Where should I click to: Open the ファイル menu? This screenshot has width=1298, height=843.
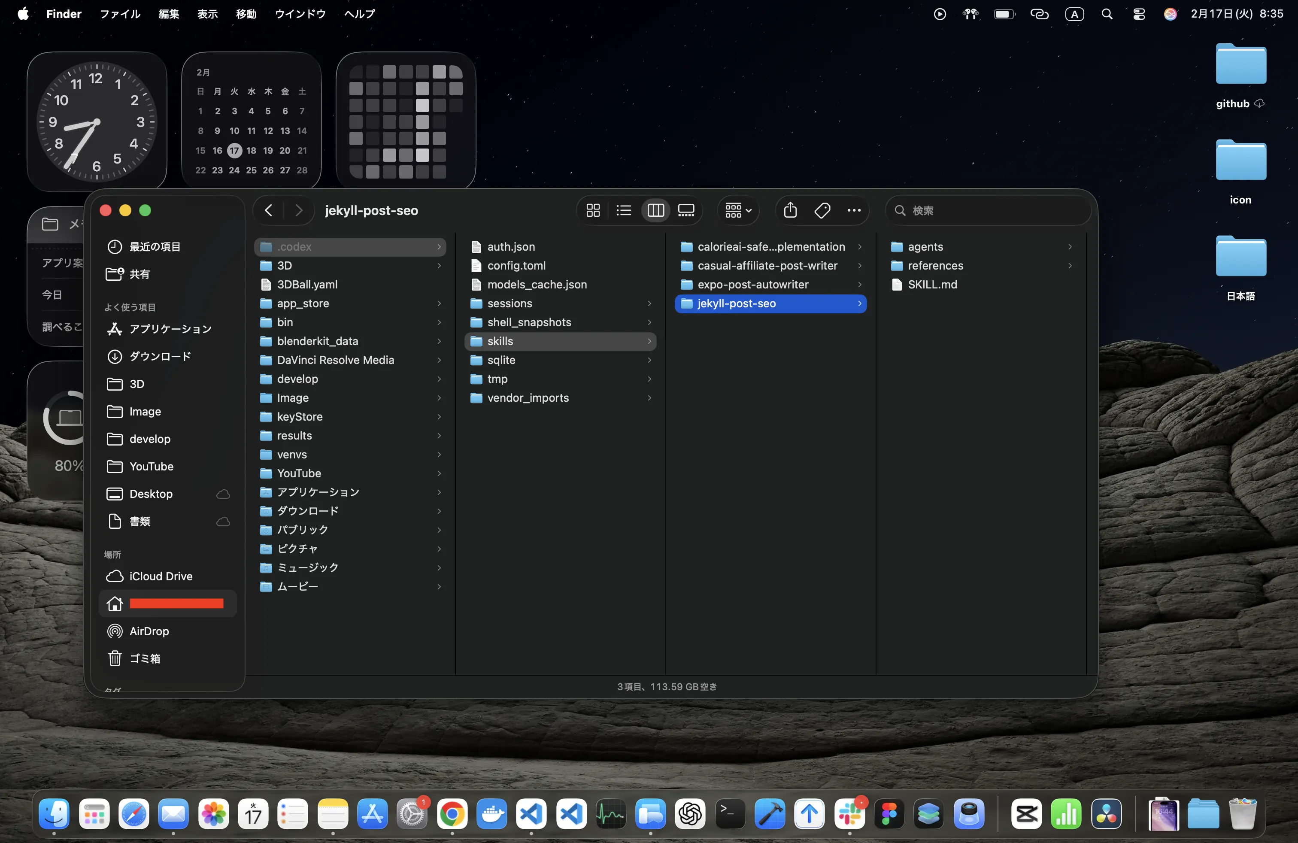pyautogui.click(x=120, y=14)
